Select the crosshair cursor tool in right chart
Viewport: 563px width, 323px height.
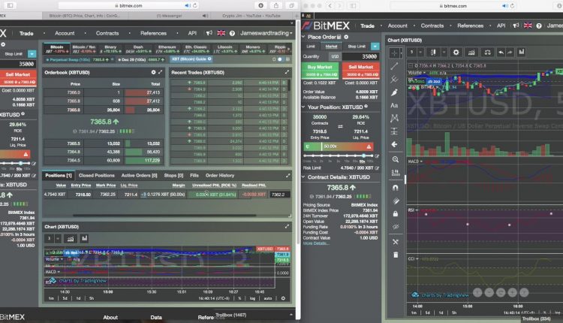coord(394,53)
